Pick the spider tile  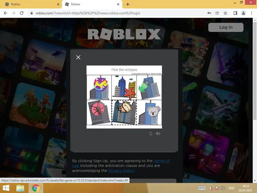pos(99,113)
